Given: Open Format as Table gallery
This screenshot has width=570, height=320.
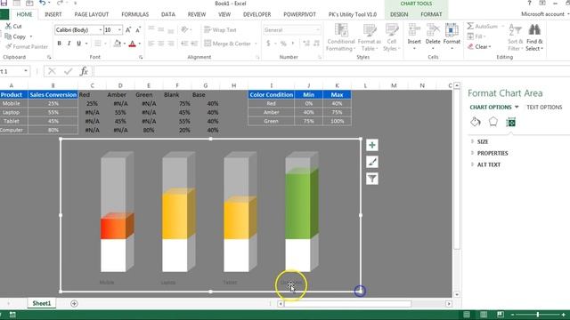Looking at the screenshot, I should pyautogui.click(x=370, y=37).
